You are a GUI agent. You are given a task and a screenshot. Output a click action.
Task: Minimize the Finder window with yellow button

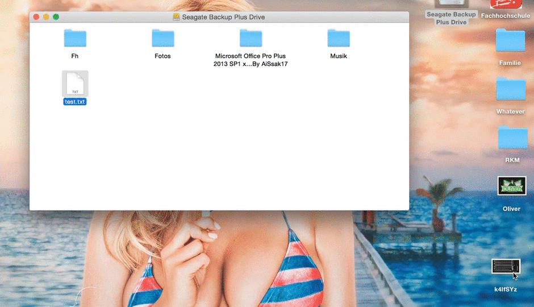pyautogui.click(x=46, y=16)
